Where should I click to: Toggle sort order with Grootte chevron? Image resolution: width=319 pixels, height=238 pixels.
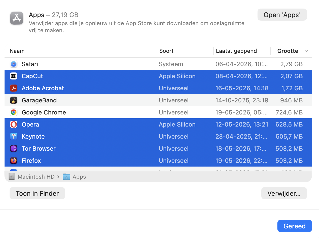(x=306, y=51)
